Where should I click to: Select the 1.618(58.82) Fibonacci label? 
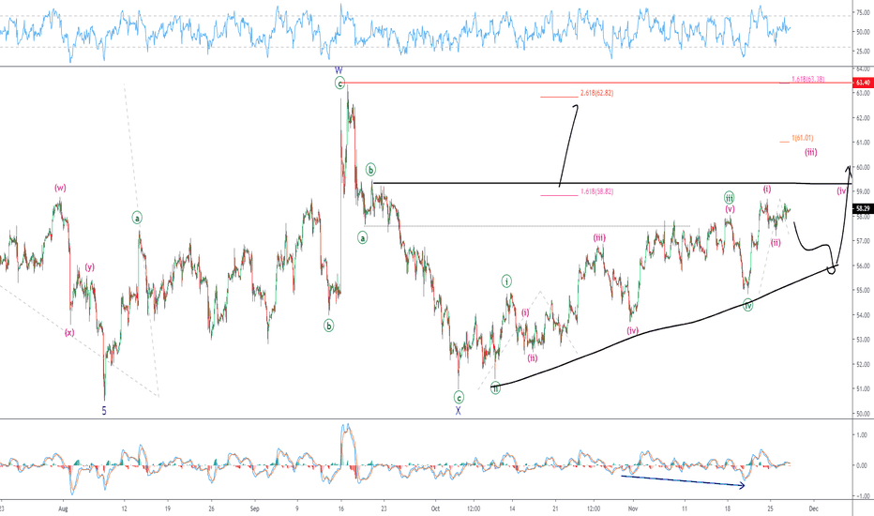click(x=596, y=191)
